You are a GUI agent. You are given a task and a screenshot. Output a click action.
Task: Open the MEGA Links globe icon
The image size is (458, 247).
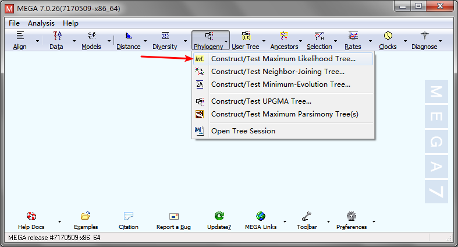261,216
